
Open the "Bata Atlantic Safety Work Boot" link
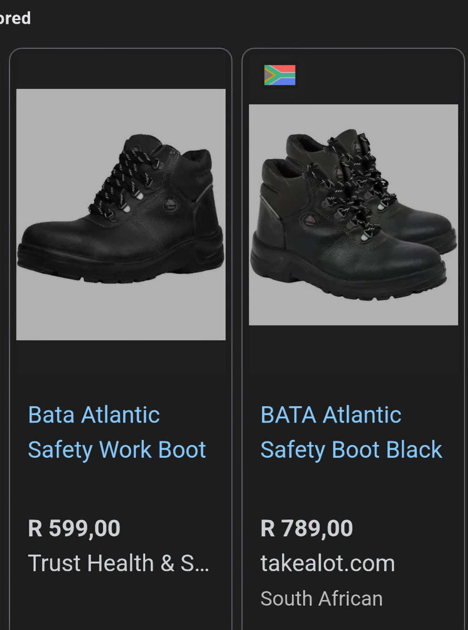click(116, 432)
